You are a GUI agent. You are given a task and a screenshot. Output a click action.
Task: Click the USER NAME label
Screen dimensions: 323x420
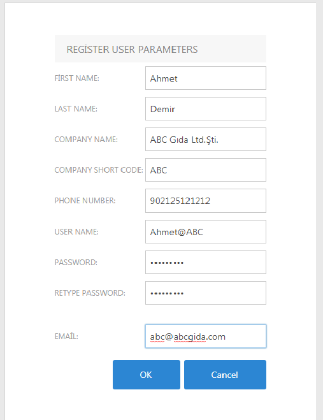pos(76,232)
